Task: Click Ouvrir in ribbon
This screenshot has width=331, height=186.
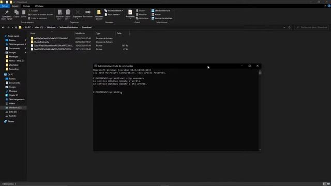Action: click(141, 10)
